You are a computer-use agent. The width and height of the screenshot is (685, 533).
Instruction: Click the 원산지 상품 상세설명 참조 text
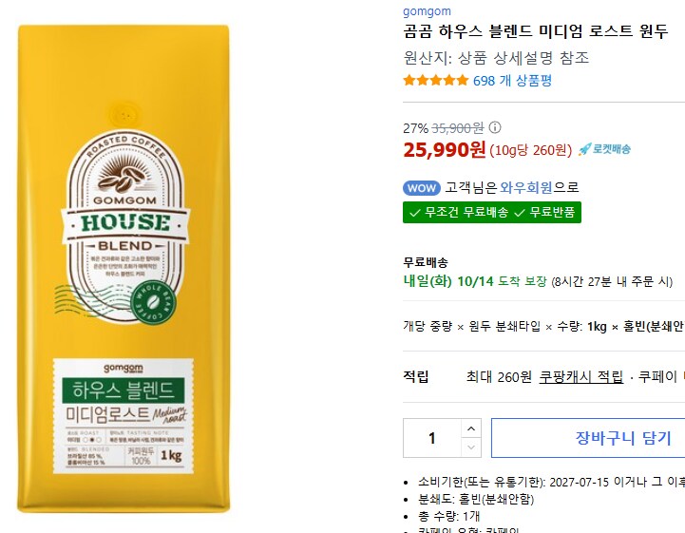[x=496, y=58]
